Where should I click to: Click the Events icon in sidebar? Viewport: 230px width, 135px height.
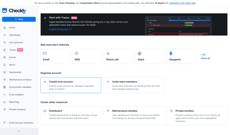pyautogui.click(x=5, y=57)
